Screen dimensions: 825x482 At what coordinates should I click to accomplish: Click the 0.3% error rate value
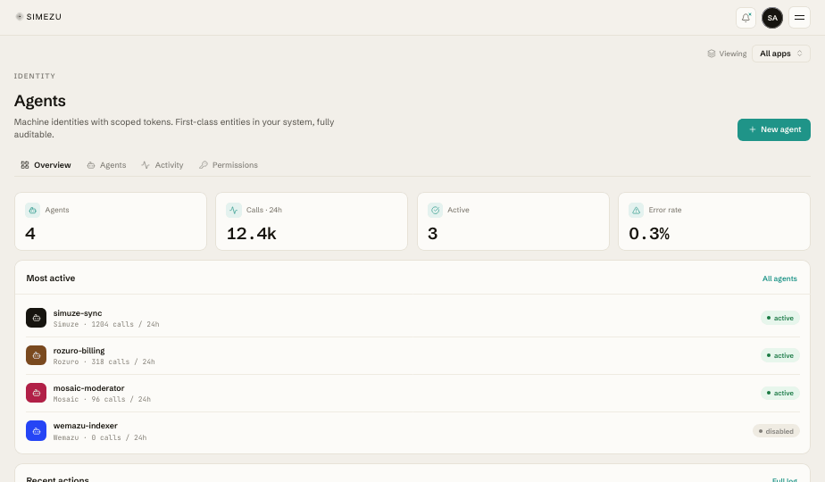point(649,234)
